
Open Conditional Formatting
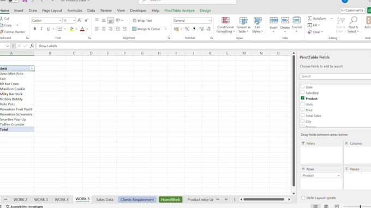(x=225, y=25)
